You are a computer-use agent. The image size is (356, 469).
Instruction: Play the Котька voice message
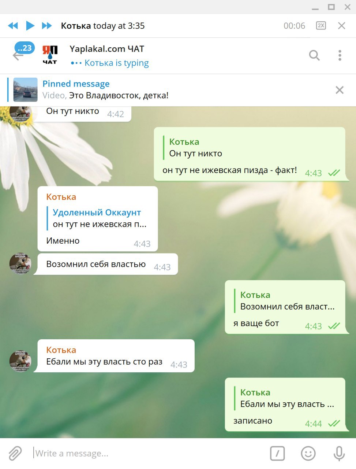pos(30,26)
